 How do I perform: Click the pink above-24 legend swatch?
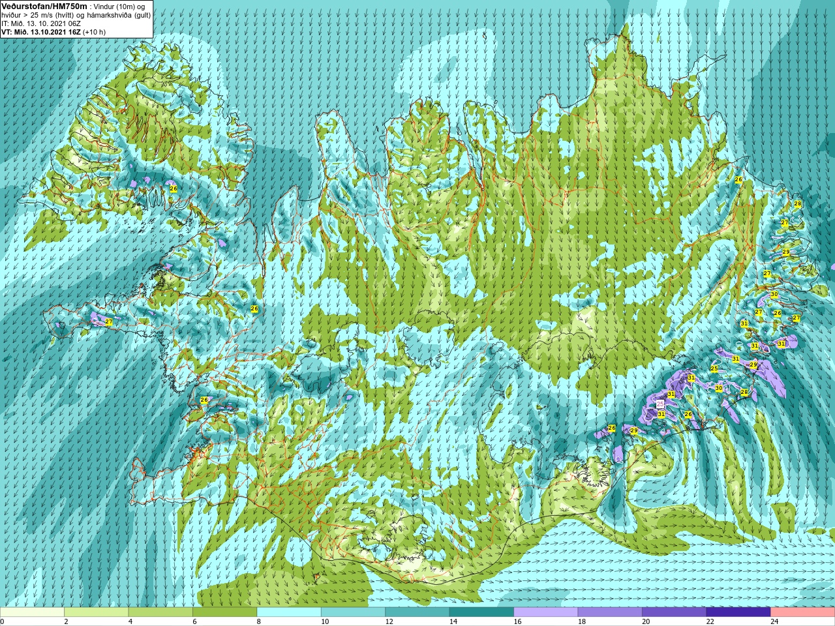[x=803, y=612]
